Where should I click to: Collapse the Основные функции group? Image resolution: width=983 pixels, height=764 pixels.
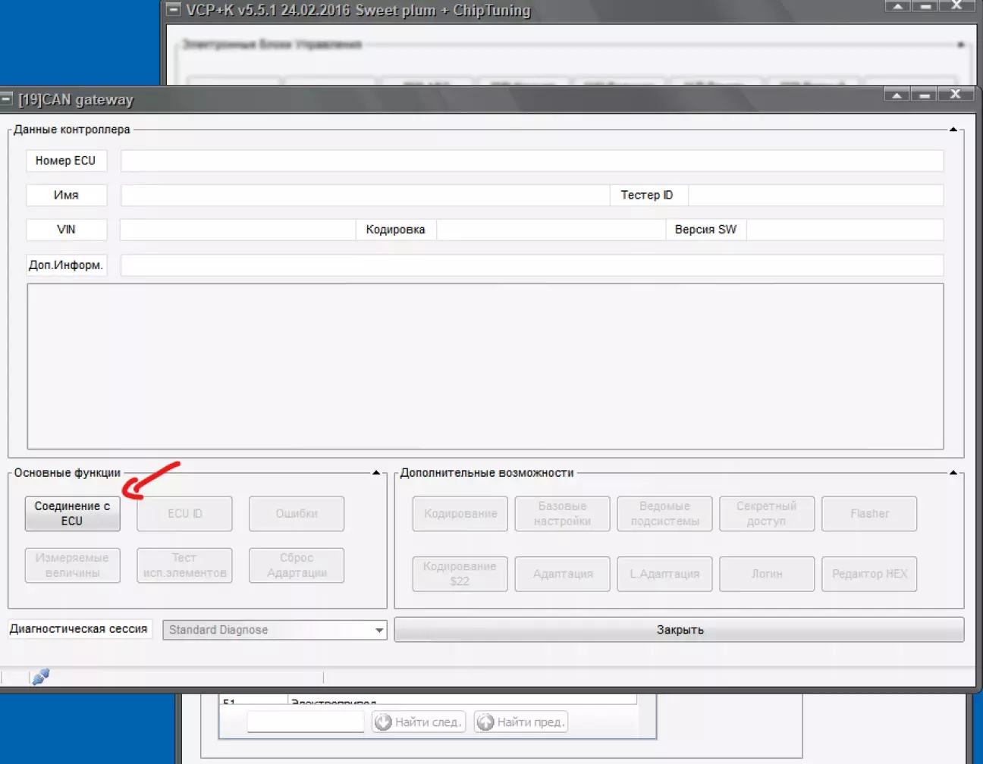376,473
